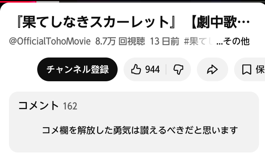Expand description via ...その他
This screenshot has height=164, width=265.
point(233,41)
